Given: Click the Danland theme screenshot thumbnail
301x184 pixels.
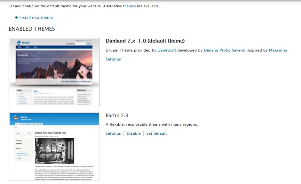Looking at the screenshot, I should (x=54, y=72).
